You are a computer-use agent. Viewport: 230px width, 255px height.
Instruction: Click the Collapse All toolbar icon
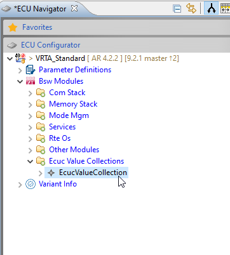point(177,9)
